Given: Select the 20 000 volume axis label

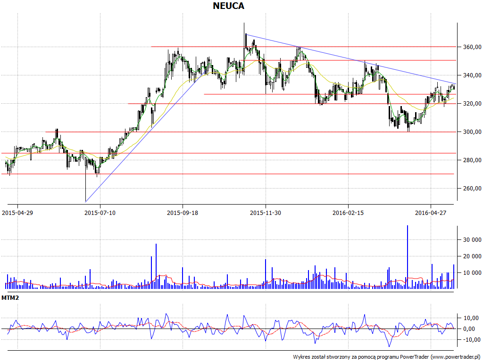Looking at the screenshot, I should (x=473, y=256).
